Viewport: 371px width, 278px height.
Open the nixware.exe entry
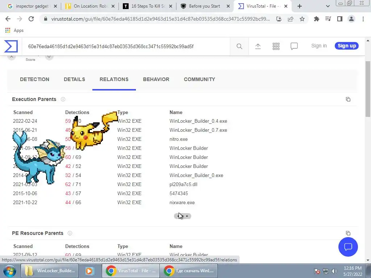click(x=182, y=203)
